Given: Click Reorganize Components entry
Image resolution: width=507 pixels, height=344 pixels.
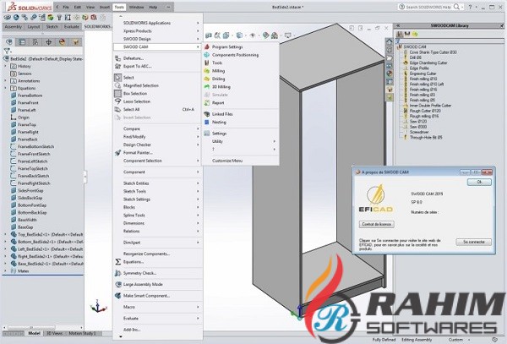Looking at the screenshot, I should tap(146, 254).
